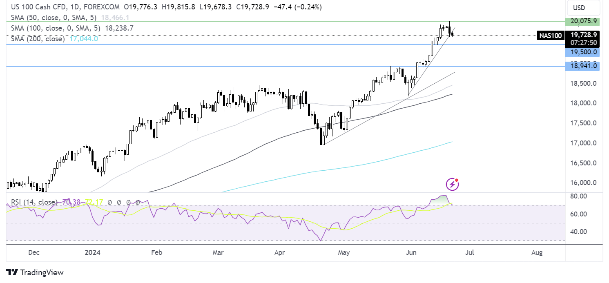Click the 17,044.0 SMA 200 value
This screenshot has height=283, width=609.
pyautogui.click(x=83, y=39)
